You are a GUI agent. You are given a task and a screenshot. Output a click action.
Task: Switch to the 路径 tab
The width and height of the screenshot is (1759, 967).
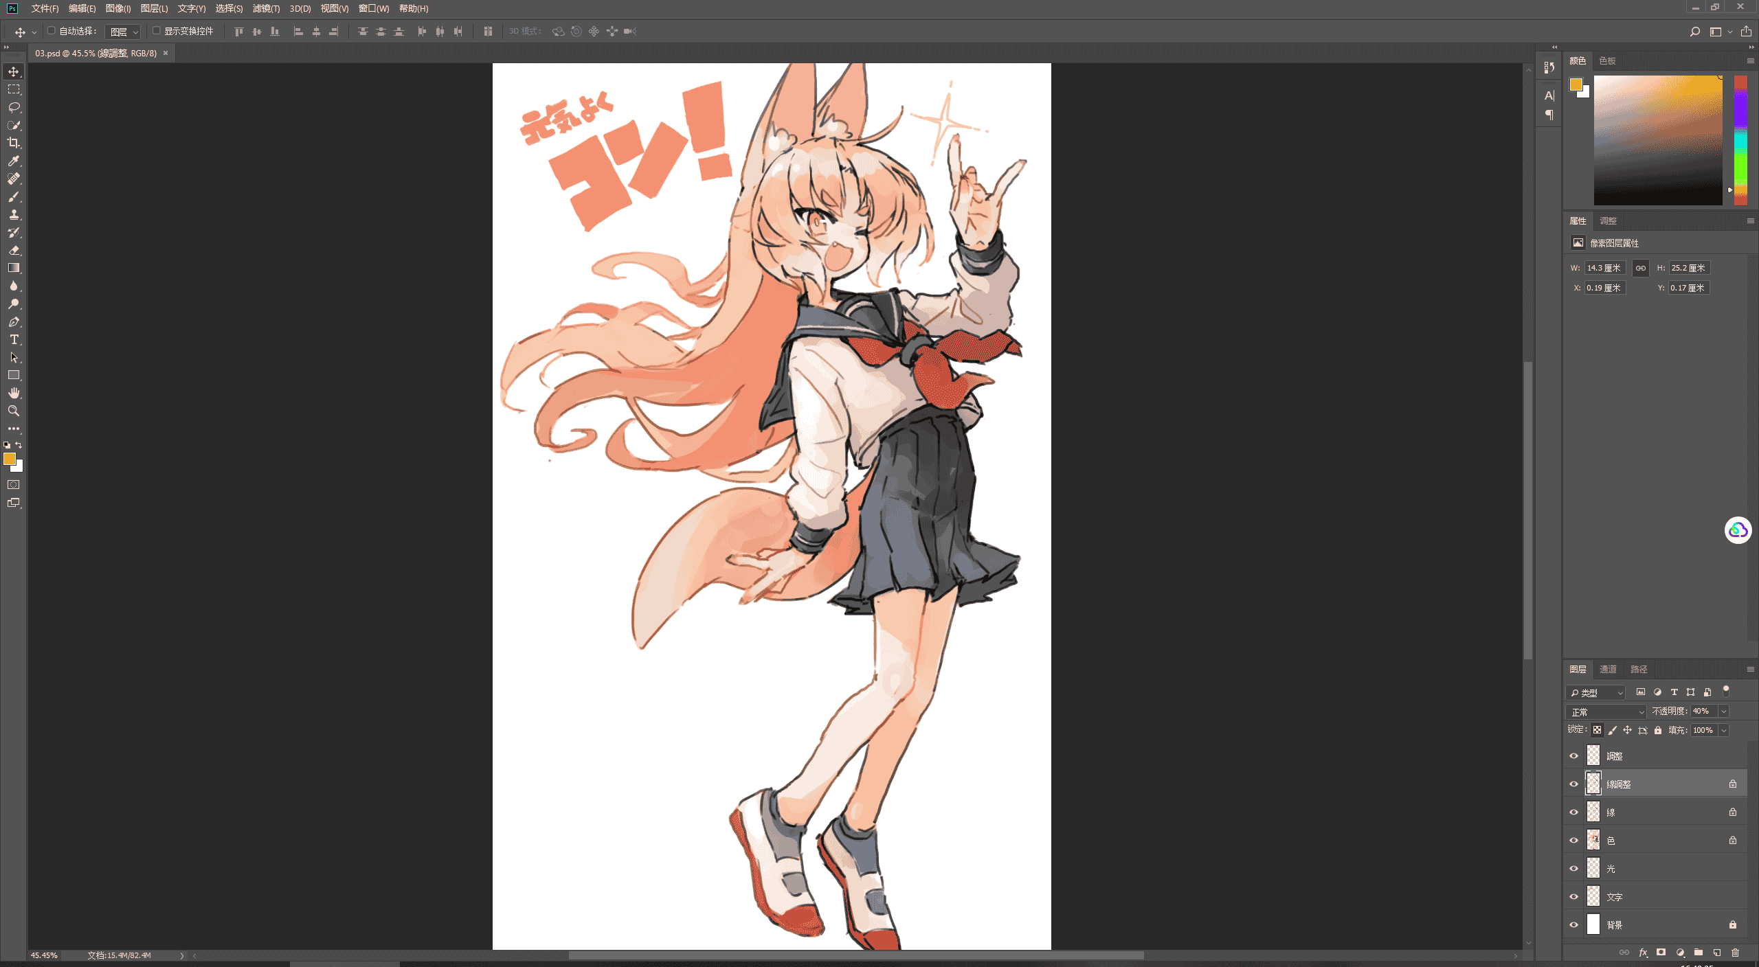click(1639, 669)
